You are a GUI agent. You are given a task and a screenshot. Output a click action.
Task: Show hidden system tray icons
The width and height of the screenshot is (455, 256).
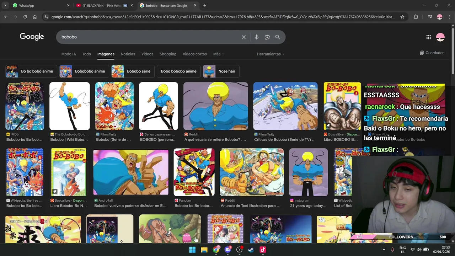384,250
